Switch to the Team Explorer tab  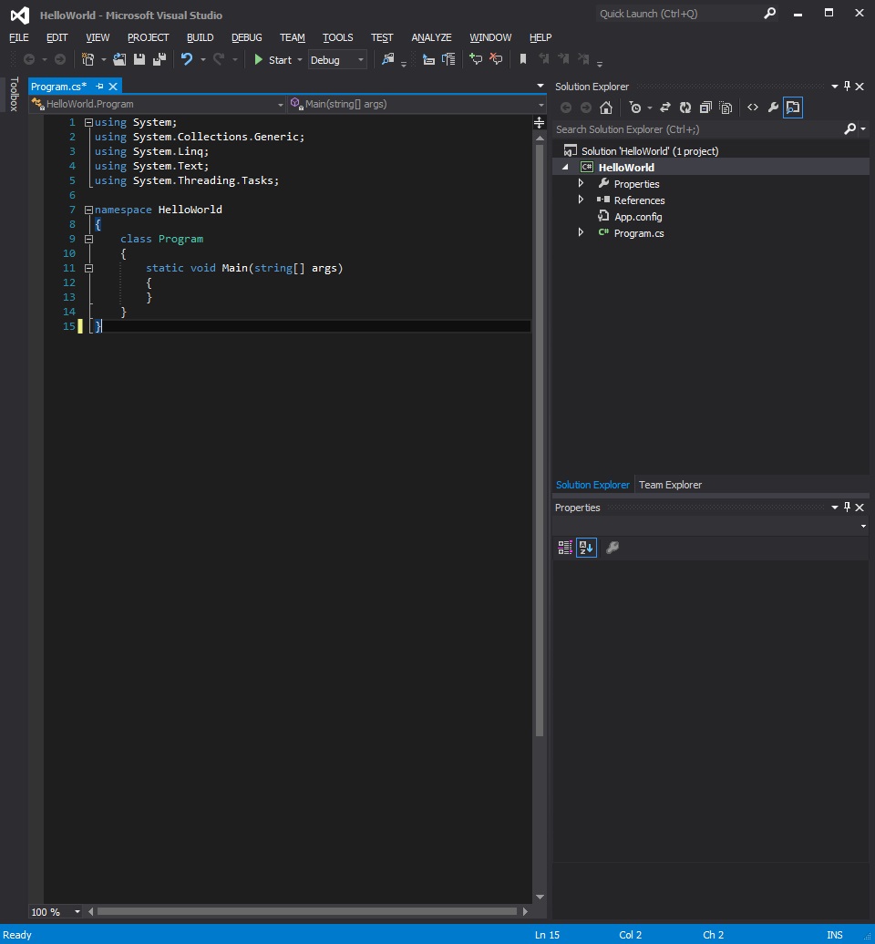point(670,485)
